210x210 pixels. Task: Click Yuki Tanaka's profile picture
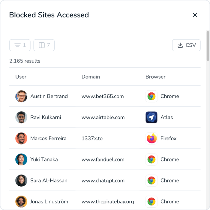point(21,159)
